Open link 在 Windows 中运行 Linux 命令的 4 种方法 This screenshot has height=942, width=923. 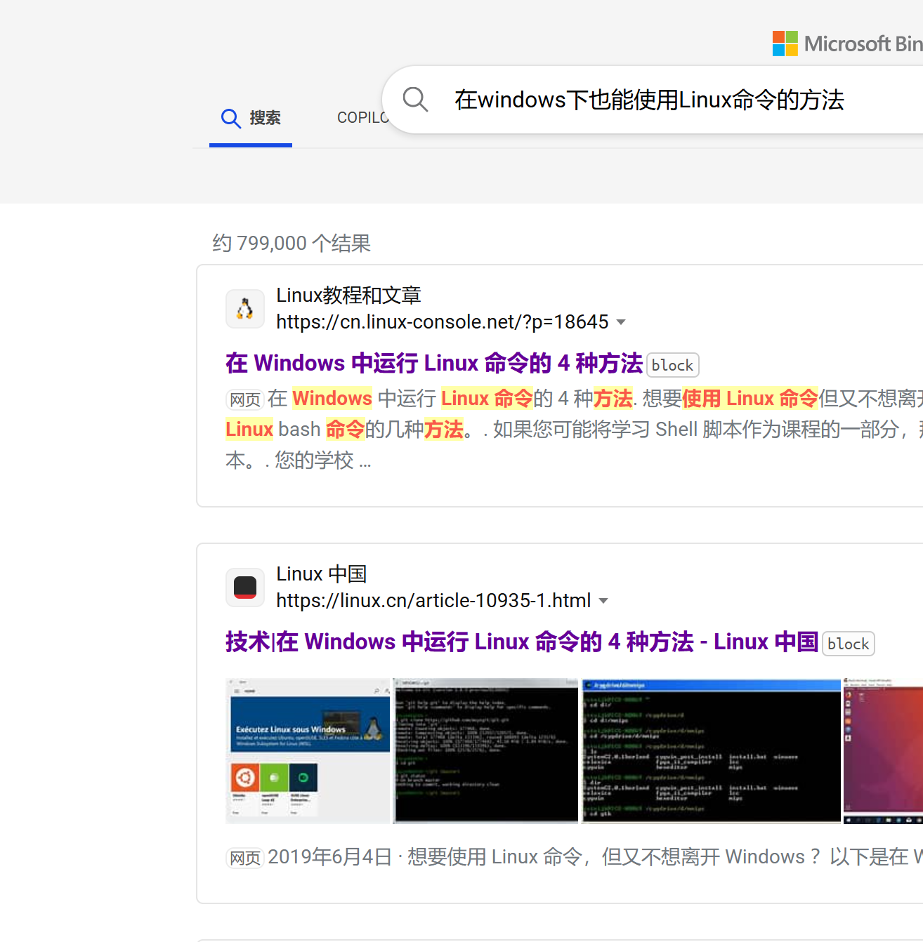pos(434,363)
